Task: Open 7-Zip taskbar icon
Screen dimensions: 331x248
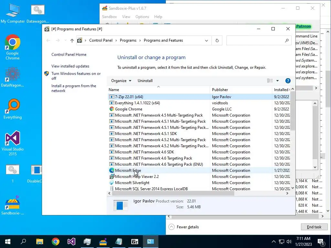Action: pos(135,242)
